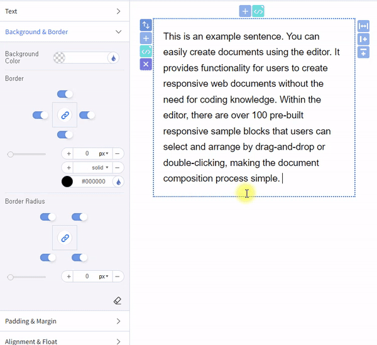Toggle the top border switch
377x345 pixels.
click(x=65, y=94)
